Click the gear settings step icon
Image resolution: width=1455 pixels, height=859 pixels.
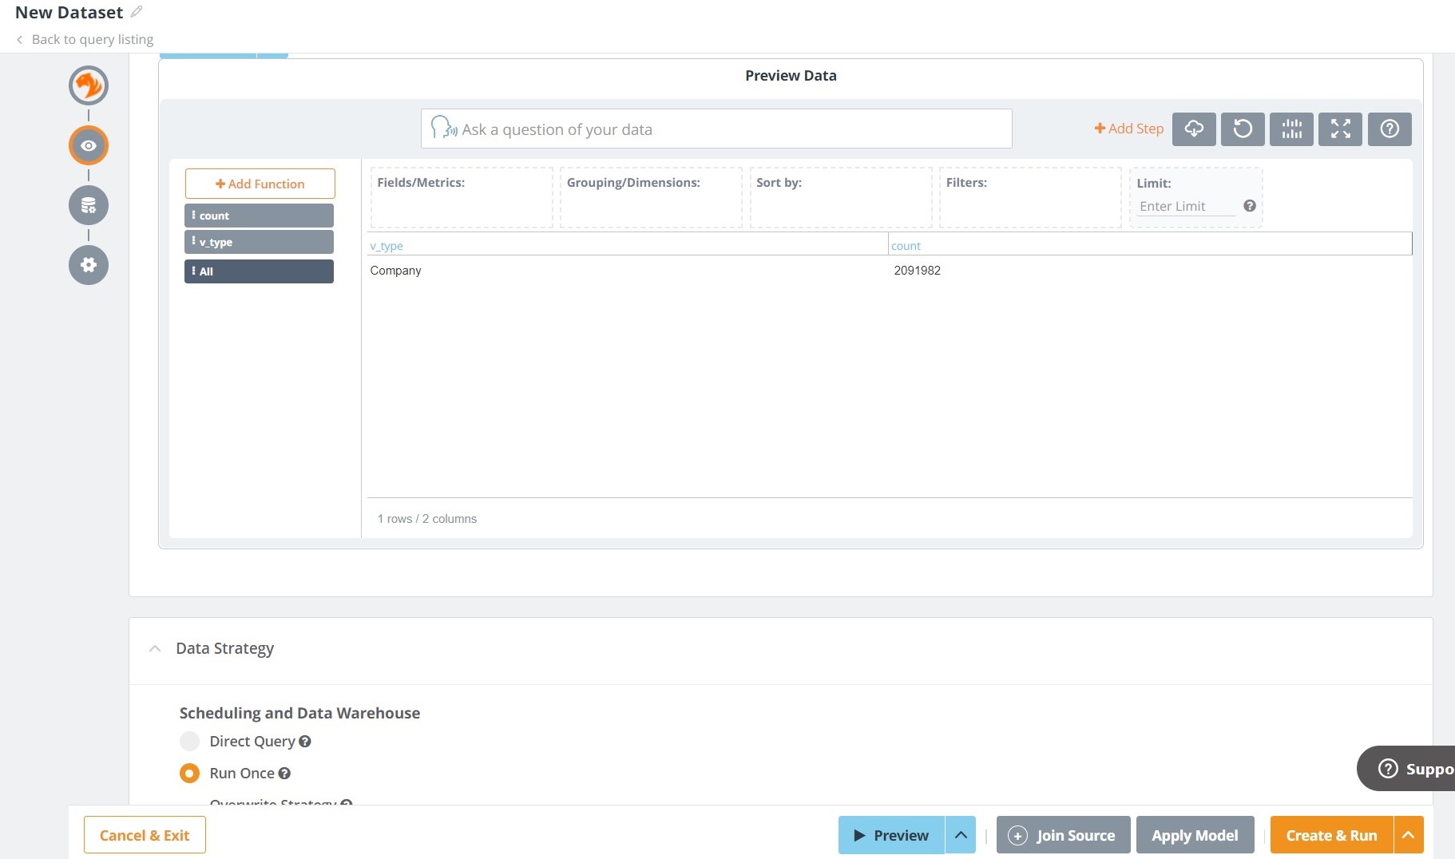point(88,264)
